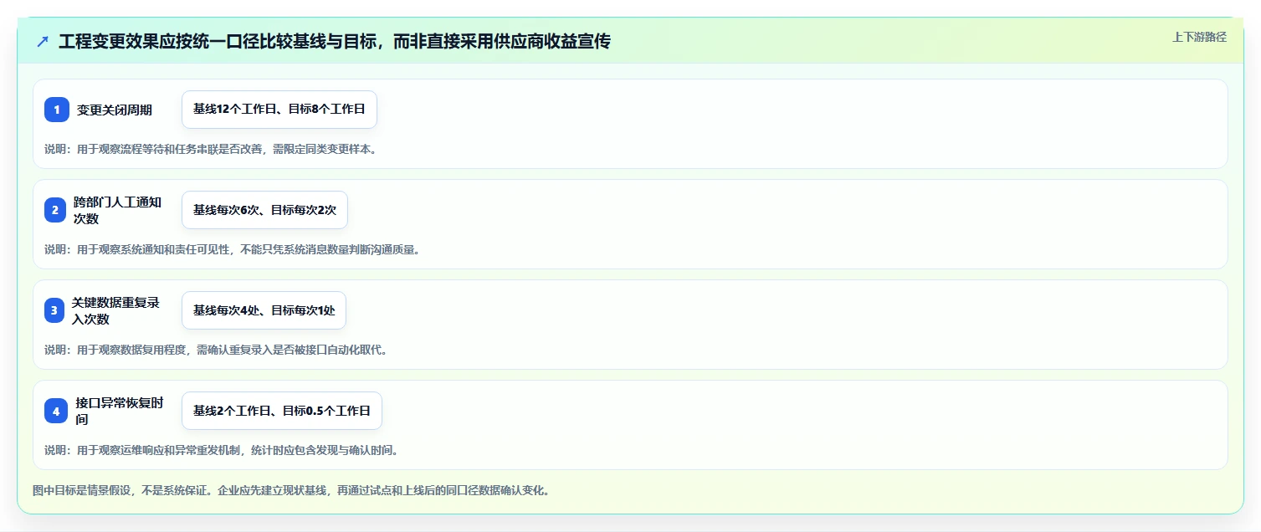This screenshot has height=532, width=1261.
Task: Select the 接口异常恢复时间 label
Action: pos(120,411)
